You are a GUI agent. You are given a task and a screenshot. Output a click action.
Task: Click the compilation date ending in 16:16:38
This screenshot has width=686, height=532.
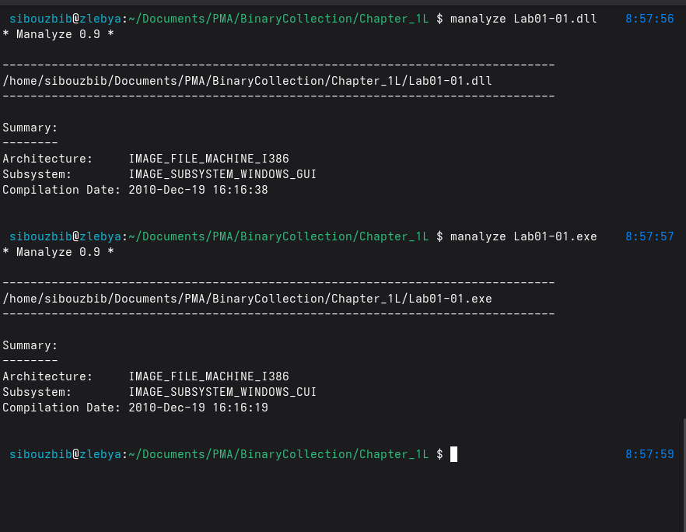pyautogui.click(x=198, y=190)
